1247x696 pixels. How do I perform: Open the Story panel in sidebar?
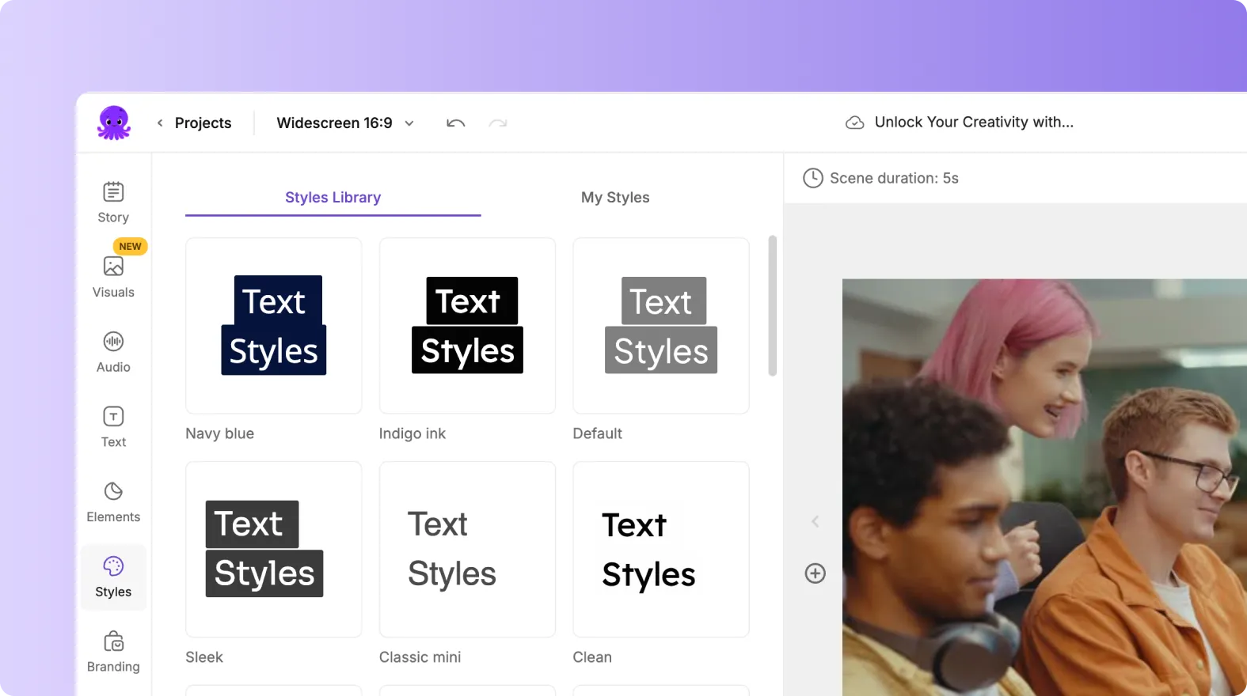click(113, 202)
